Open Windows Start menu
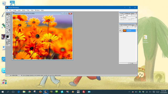 pos(3,92)
